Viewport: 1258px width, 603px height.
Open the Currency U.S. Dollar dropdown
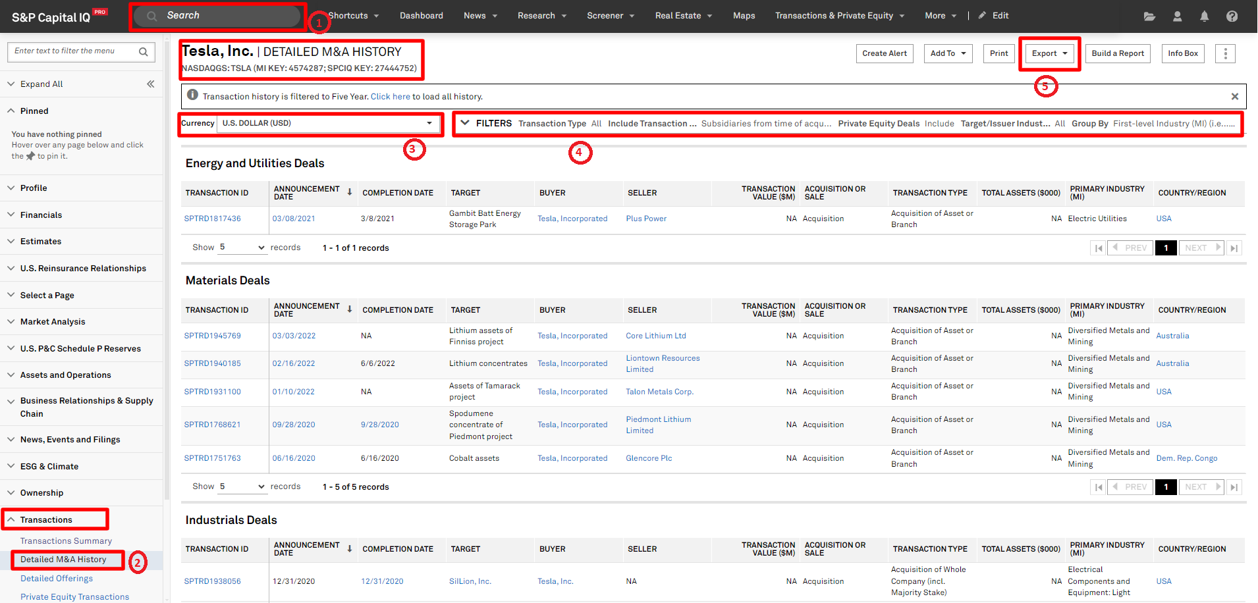coord(328,123)
